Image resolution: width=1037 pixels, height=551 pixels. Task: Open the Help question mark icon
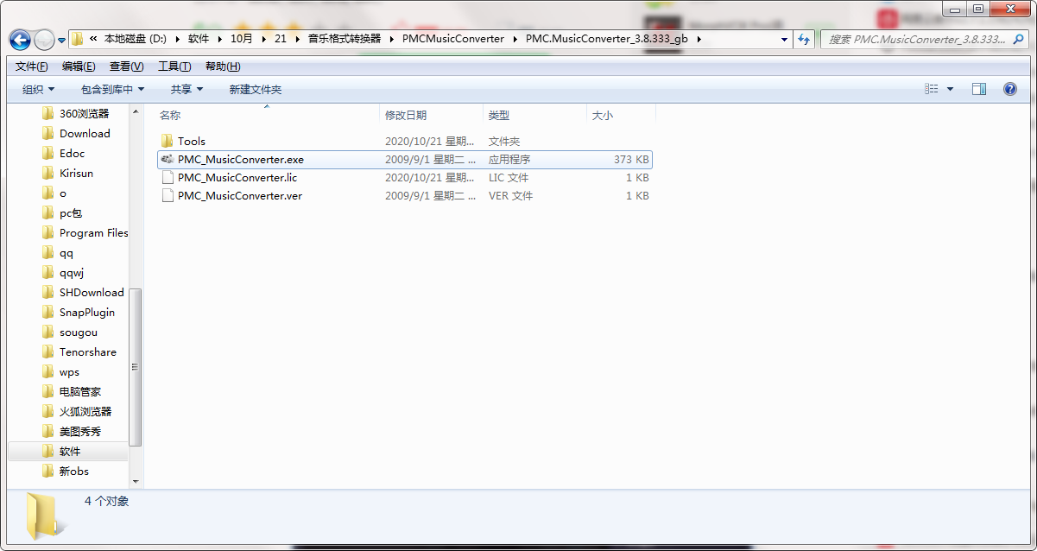click(1009, 89)
